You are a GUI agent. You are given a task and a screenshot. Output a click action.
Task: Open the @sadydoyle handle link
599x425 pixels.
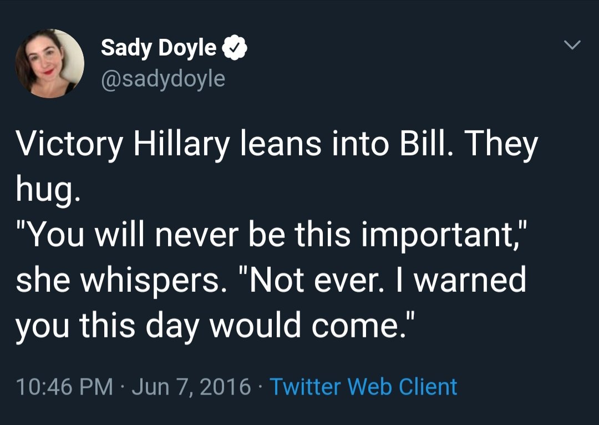(x=163, y=79)
